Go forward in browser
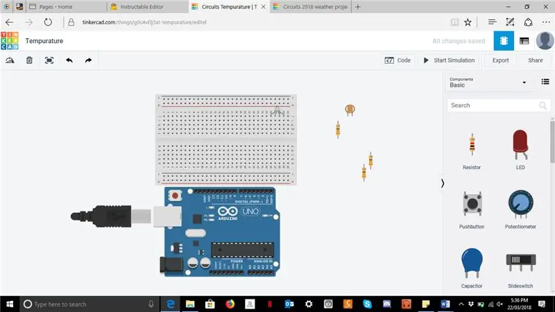The height and width of the screenshot is (312, 555). coord(28,22)
